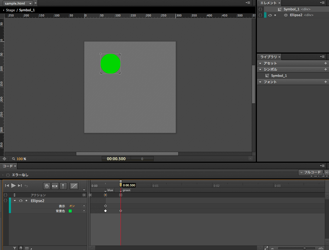Select the green ellipse on stage
This screenshot has width=329, height=250.
pyautogui.click(x=110, y=64)
